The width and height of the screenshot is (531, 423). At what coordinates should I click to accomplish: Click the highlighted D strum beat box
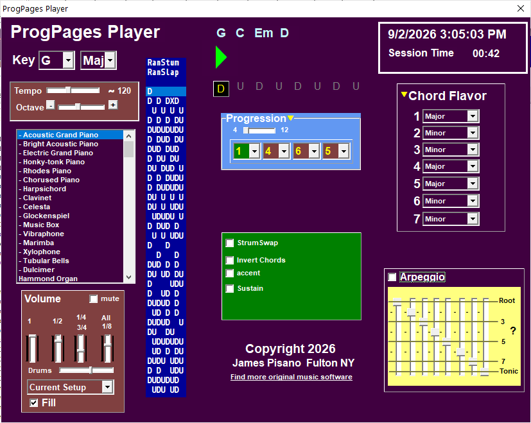(221, 89)
